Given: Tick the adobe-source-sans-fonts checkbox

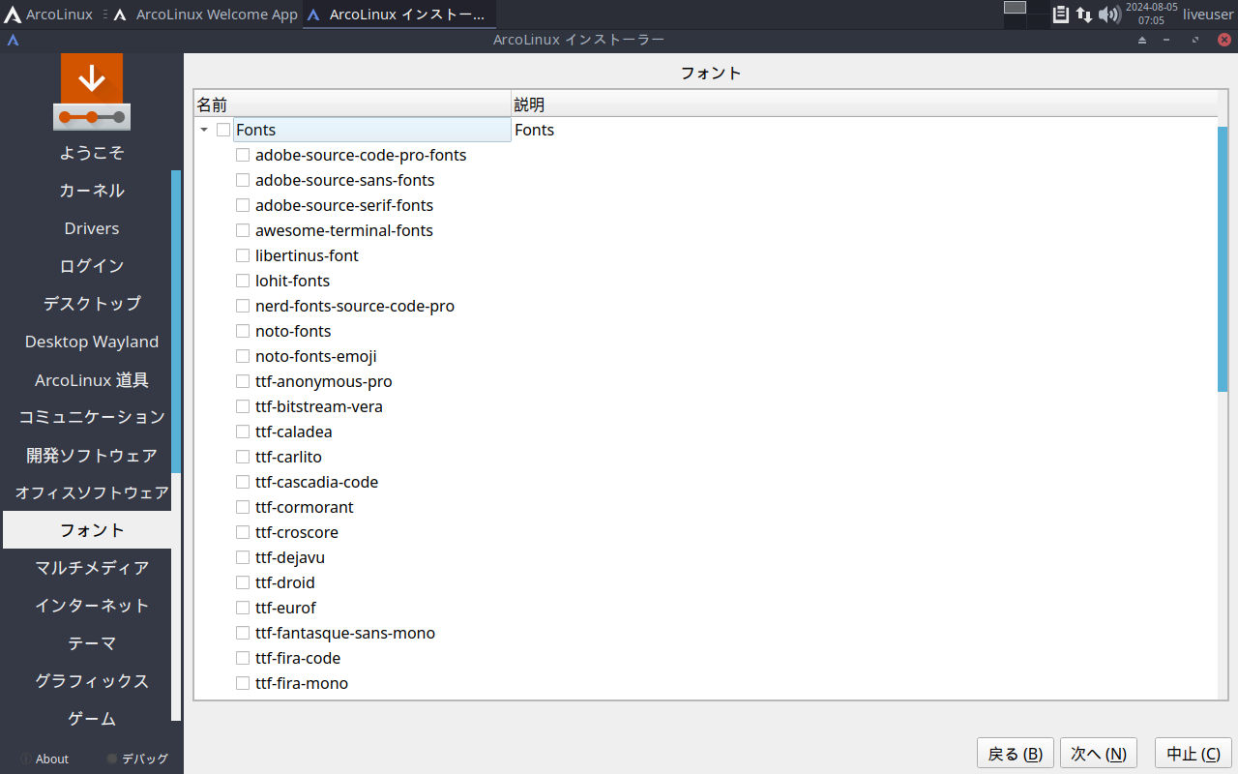Looking at the screenshot, I should (243, 180).
